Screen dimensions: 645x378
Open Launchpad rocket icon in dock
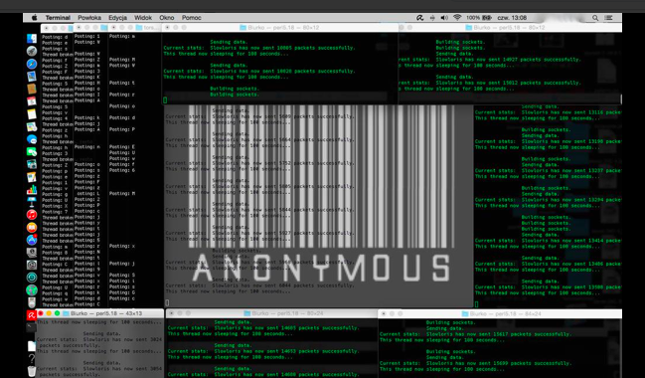[x=32, y=51]
